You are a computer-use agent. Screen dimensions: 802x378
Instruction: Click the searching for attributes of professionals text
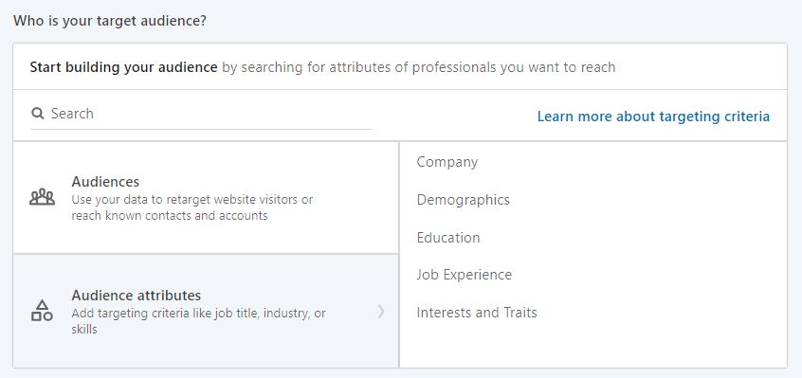418,67
